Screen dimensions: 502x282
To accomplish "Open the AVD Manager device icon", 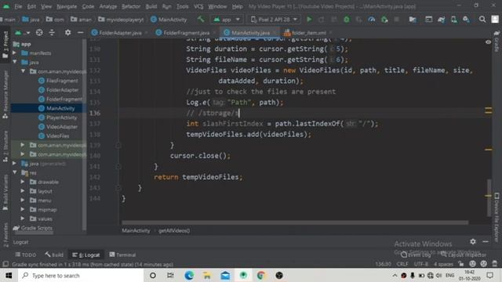I will coord(453,20).
